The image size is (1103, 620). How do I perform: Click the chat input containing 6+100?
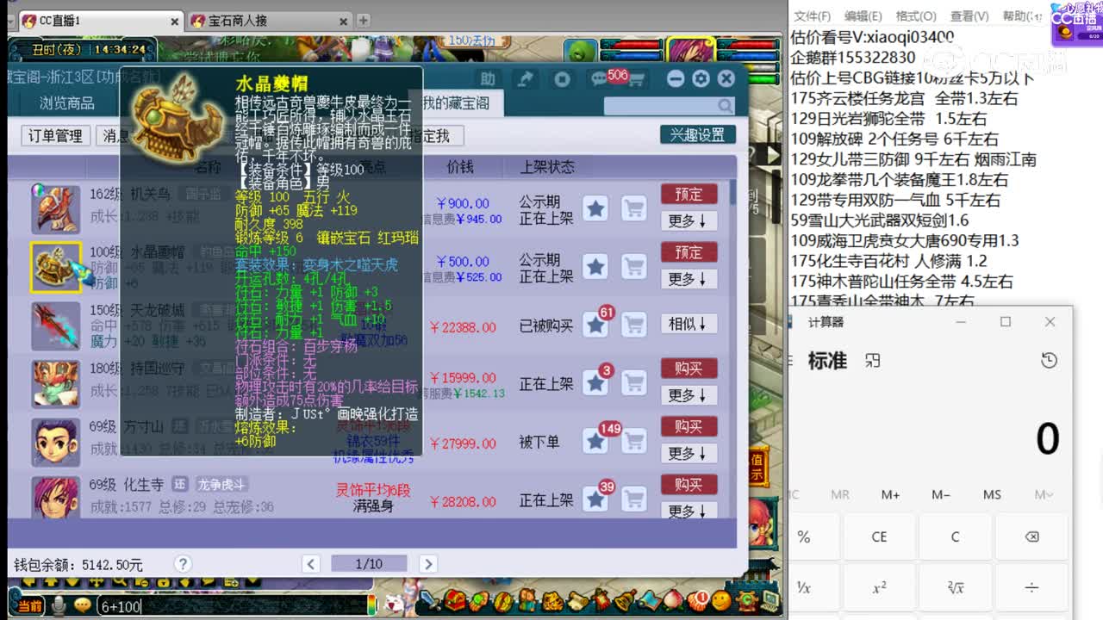[x=231, y=606]
